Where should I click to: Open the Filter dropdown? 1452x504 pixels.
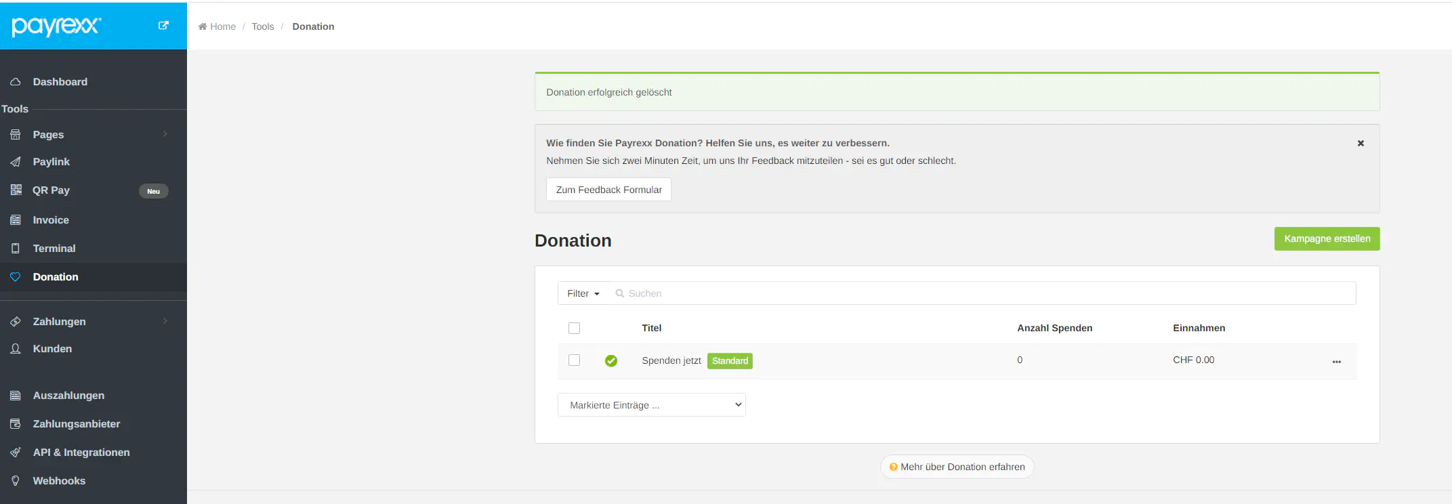click(583, 293)
